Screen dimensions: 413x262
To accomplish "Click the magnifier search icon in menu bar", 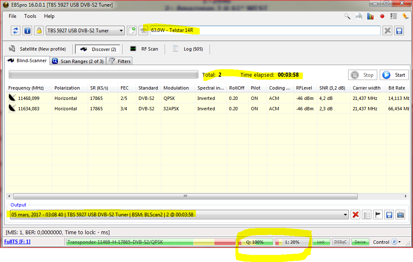I will click(x=347, y=16).
